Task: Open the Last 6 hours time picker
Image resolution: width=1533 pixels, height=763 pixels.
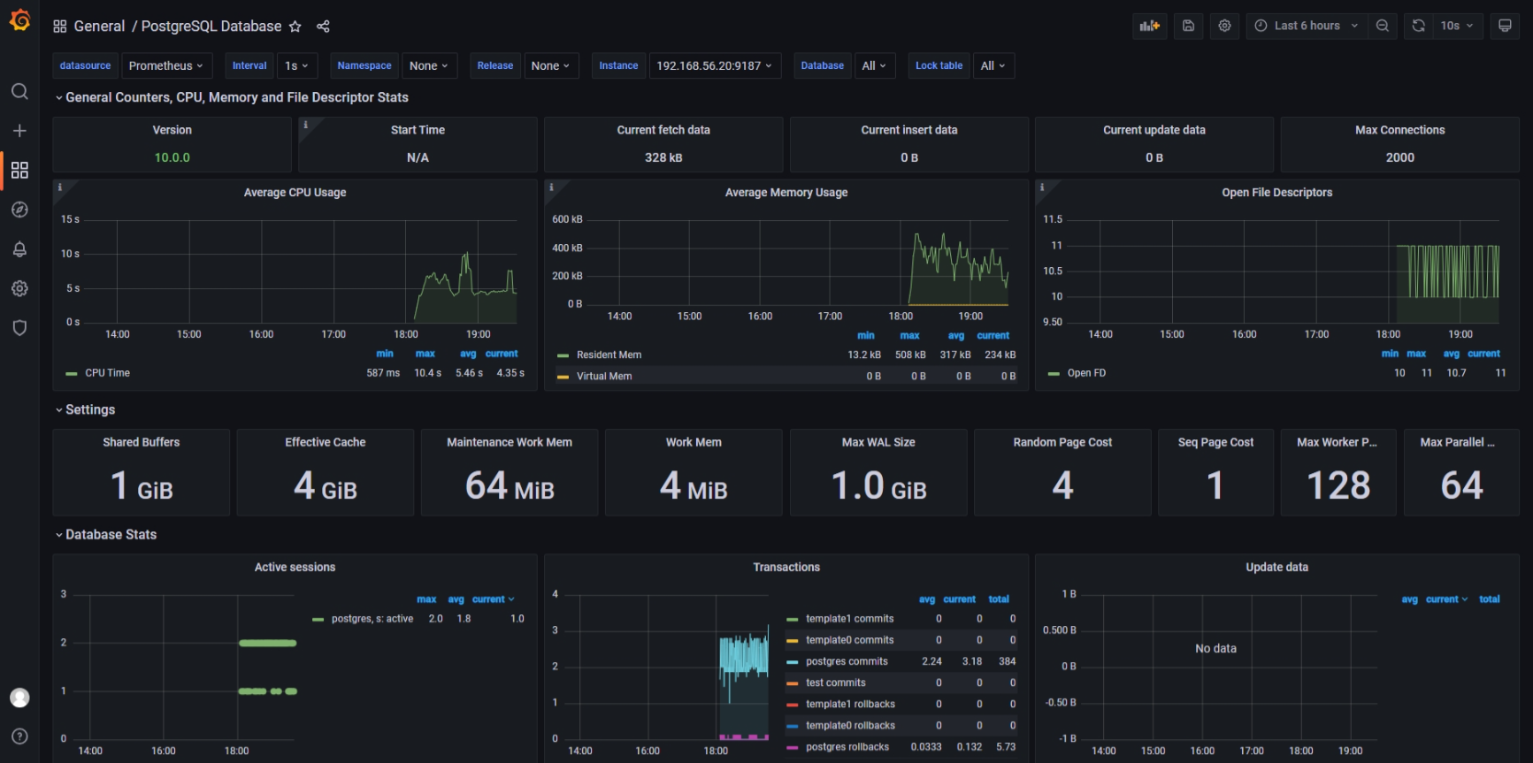Action: (1307, 26)
